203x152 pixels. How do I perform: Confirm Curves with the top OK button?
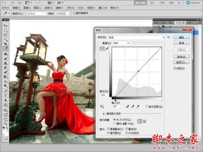(181, 37)
